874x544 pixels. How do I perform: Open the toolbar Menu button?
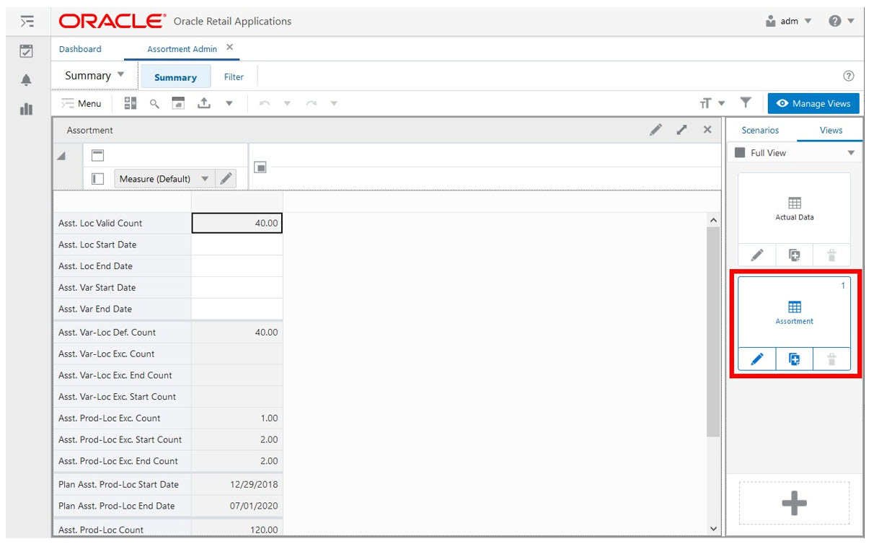coord(81,103)
